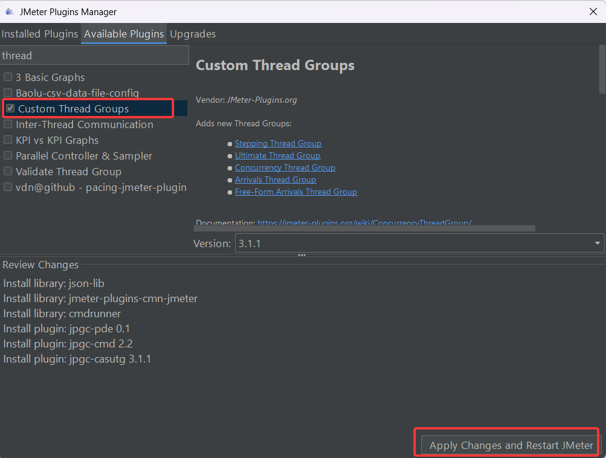
Task: Open the Ultimate Thread Group link
Action: pos(277,155)
